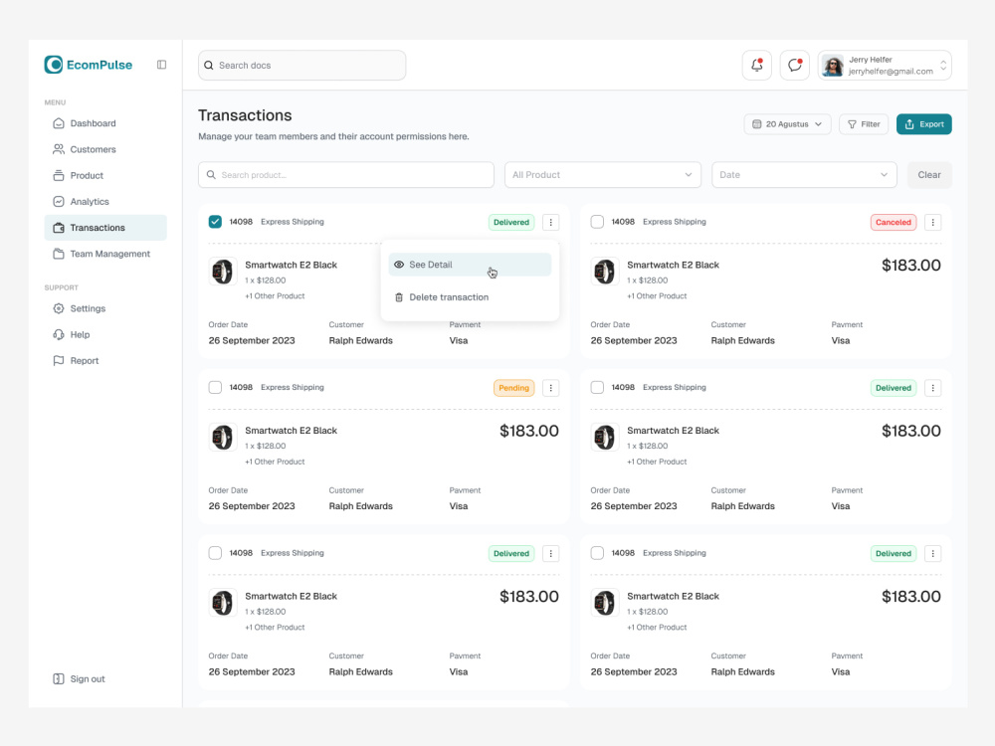The height and width of the screenshot is (746, 995).
Task: Check the bottom-left Delivered order checkbox
Action: pos(215,552)
